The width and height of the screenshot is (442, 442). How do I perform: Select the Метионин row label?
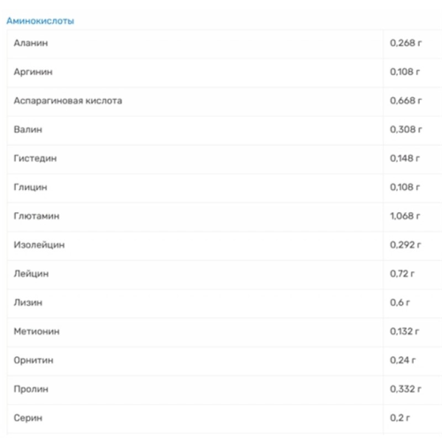[36, 331]
